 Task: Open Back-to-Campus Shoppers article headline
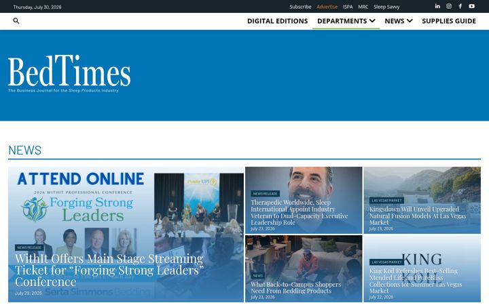[x=295, y=287]
